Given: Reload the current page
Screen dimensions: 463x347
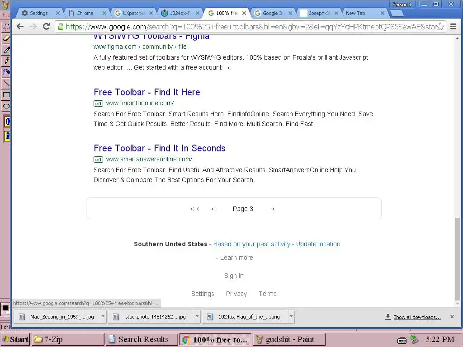Looking at the screenshot, I should pos(47,27).
